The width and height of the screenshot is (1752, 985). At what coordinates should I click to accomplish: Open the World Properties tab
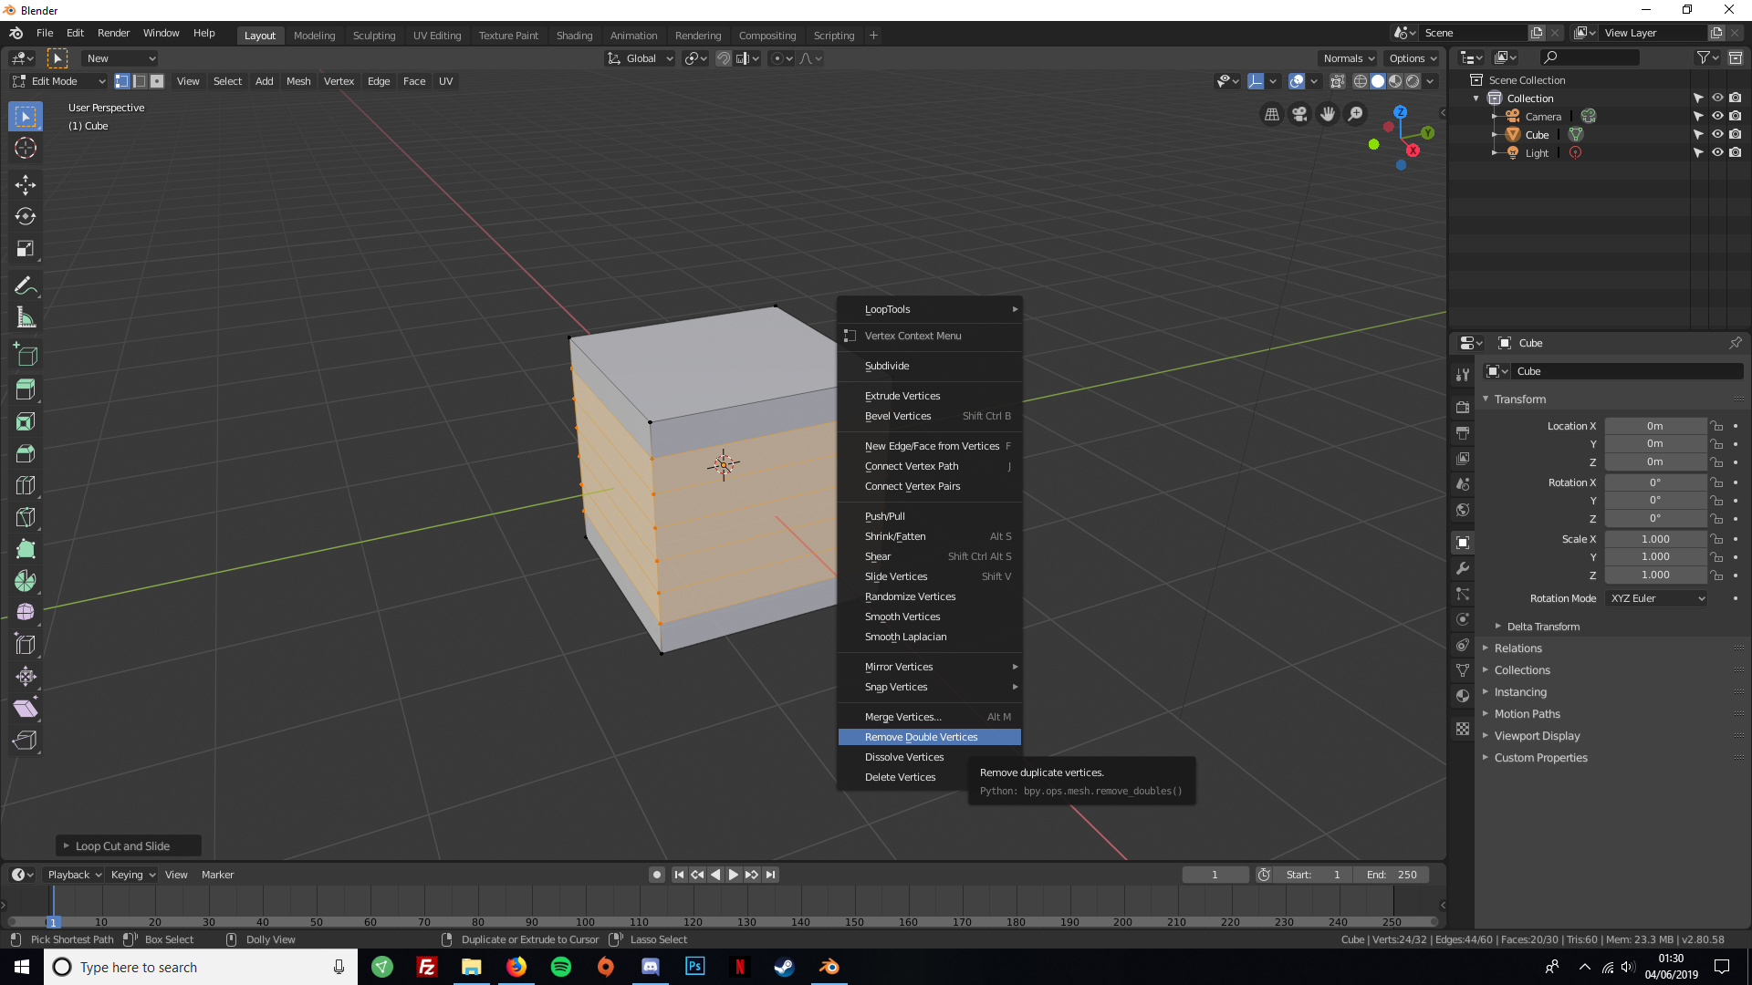click(1463, 511)
